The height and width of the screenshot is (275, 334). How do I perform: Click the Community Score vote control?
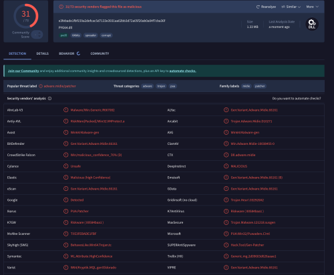37,35
